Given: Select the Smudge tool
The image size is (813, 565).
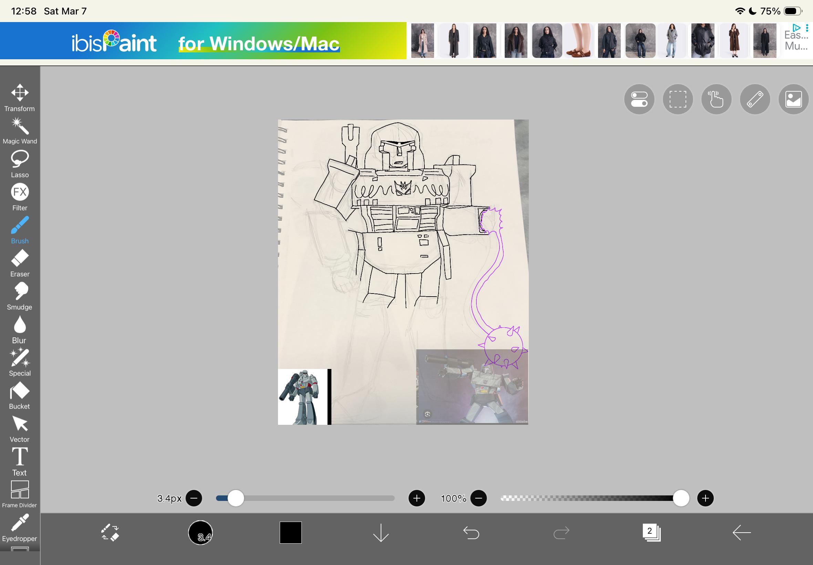Looking at the screenshot, I should (20, 296).
